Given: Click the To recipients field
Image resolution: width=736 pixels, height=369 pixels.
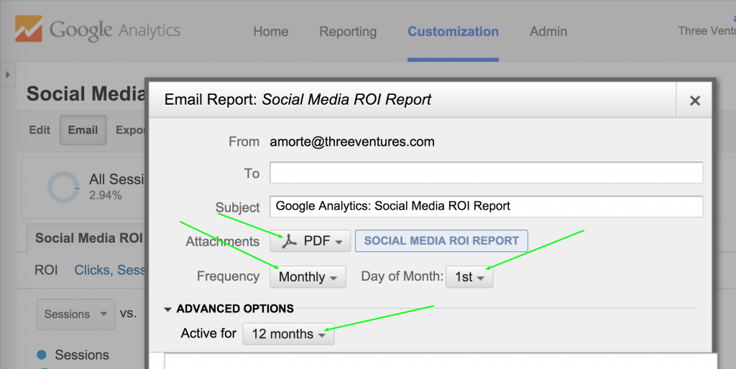Looking at the screenshot, I should coord(487,172).
